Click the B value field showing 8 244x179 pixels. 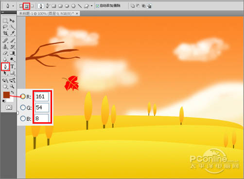(42, 118)
